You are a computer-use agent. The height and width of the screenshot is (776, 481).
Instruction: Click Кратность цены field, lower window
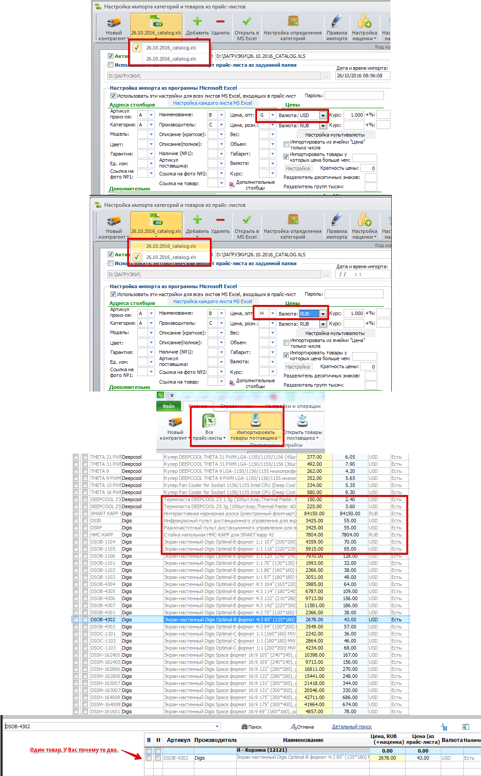[x=368, y=367]
